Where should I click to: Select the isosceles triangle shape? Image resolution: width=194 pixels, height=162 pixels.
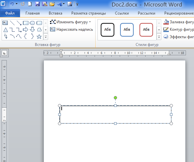coord(5,30)
